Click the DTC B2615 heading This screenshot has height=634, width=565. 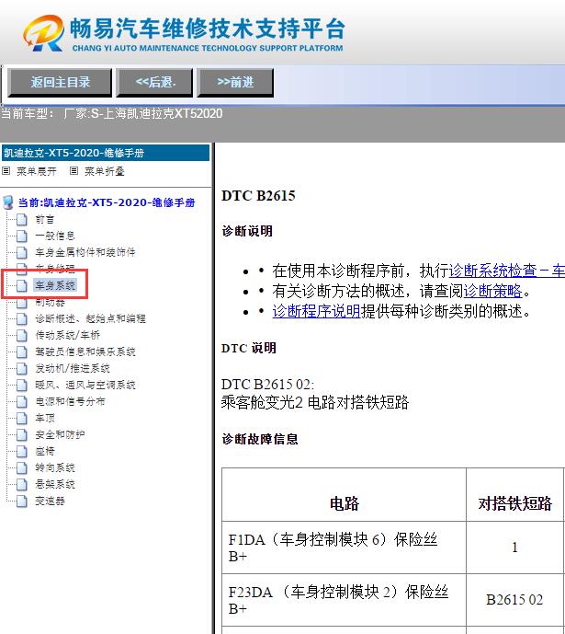tap(258, 196)
